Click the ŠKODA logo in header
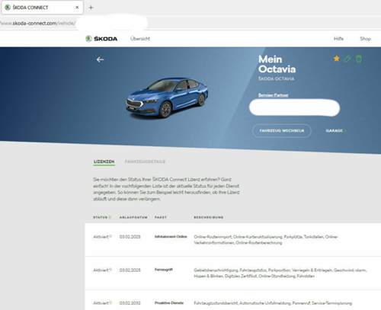 tap(101, 39)
